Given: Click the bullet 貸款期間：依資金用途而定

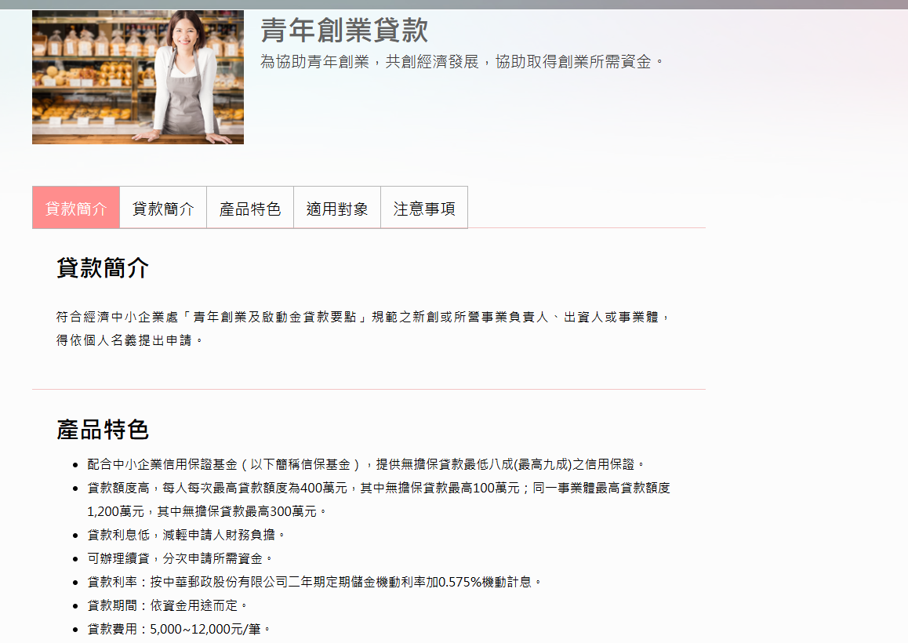Looking at the screenshot, I should point(167,605).
